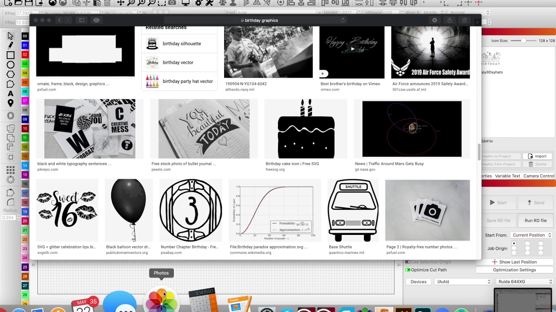Open Device Settings wrench icon
The width and height of the screenshot is (556, 312).
tap(208, 3)
